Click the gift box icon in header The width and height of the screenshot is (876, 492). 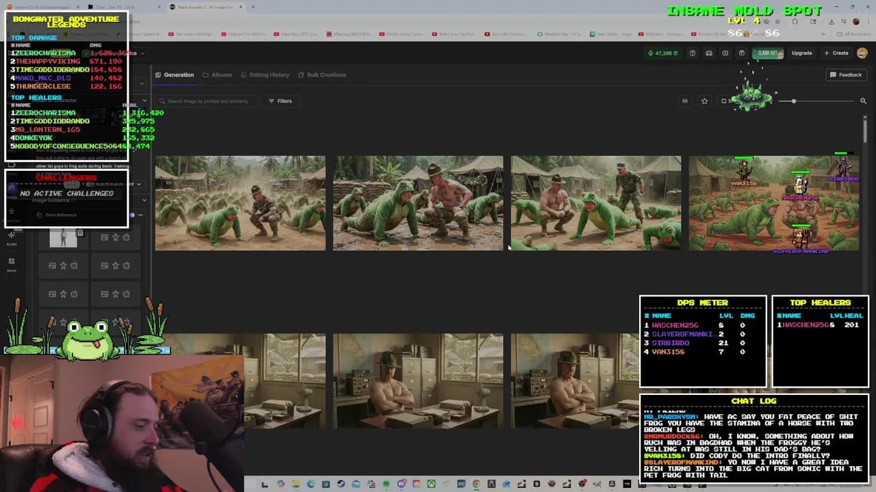(741, 53)
